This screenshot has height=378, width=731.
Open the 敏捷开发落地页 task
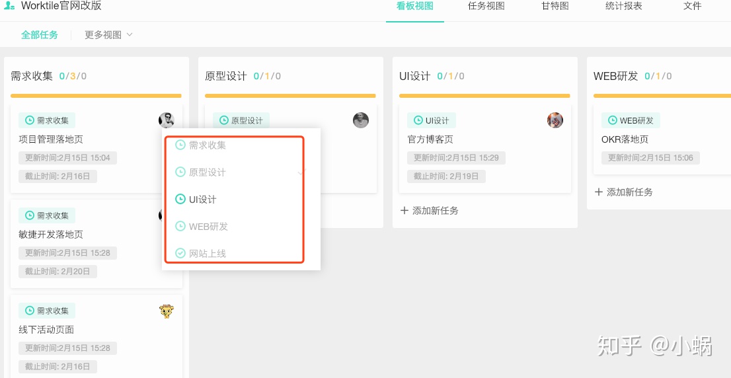51,235
